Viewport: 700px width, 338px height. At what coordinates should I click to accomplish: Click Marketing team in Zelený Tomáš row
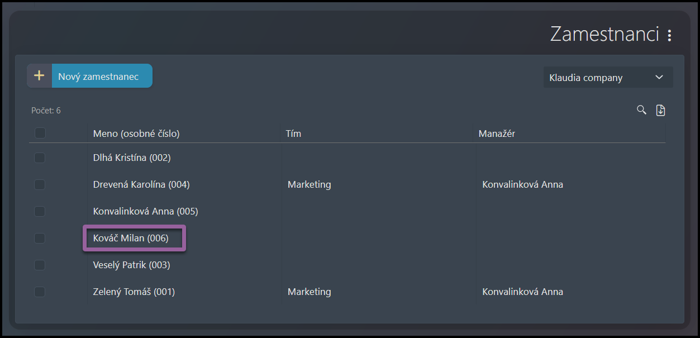point(309,292)
